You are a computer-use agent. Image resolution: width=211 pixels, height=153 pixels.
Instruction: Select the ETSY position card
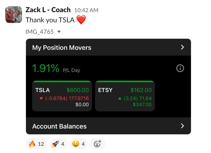point(125,96)
